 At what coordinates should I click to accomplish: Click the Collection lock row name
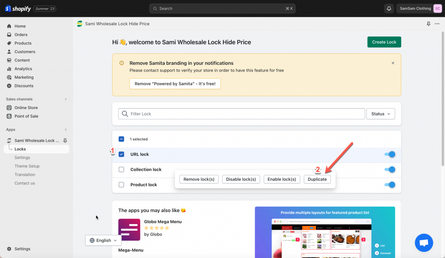[x=146, y=169]
